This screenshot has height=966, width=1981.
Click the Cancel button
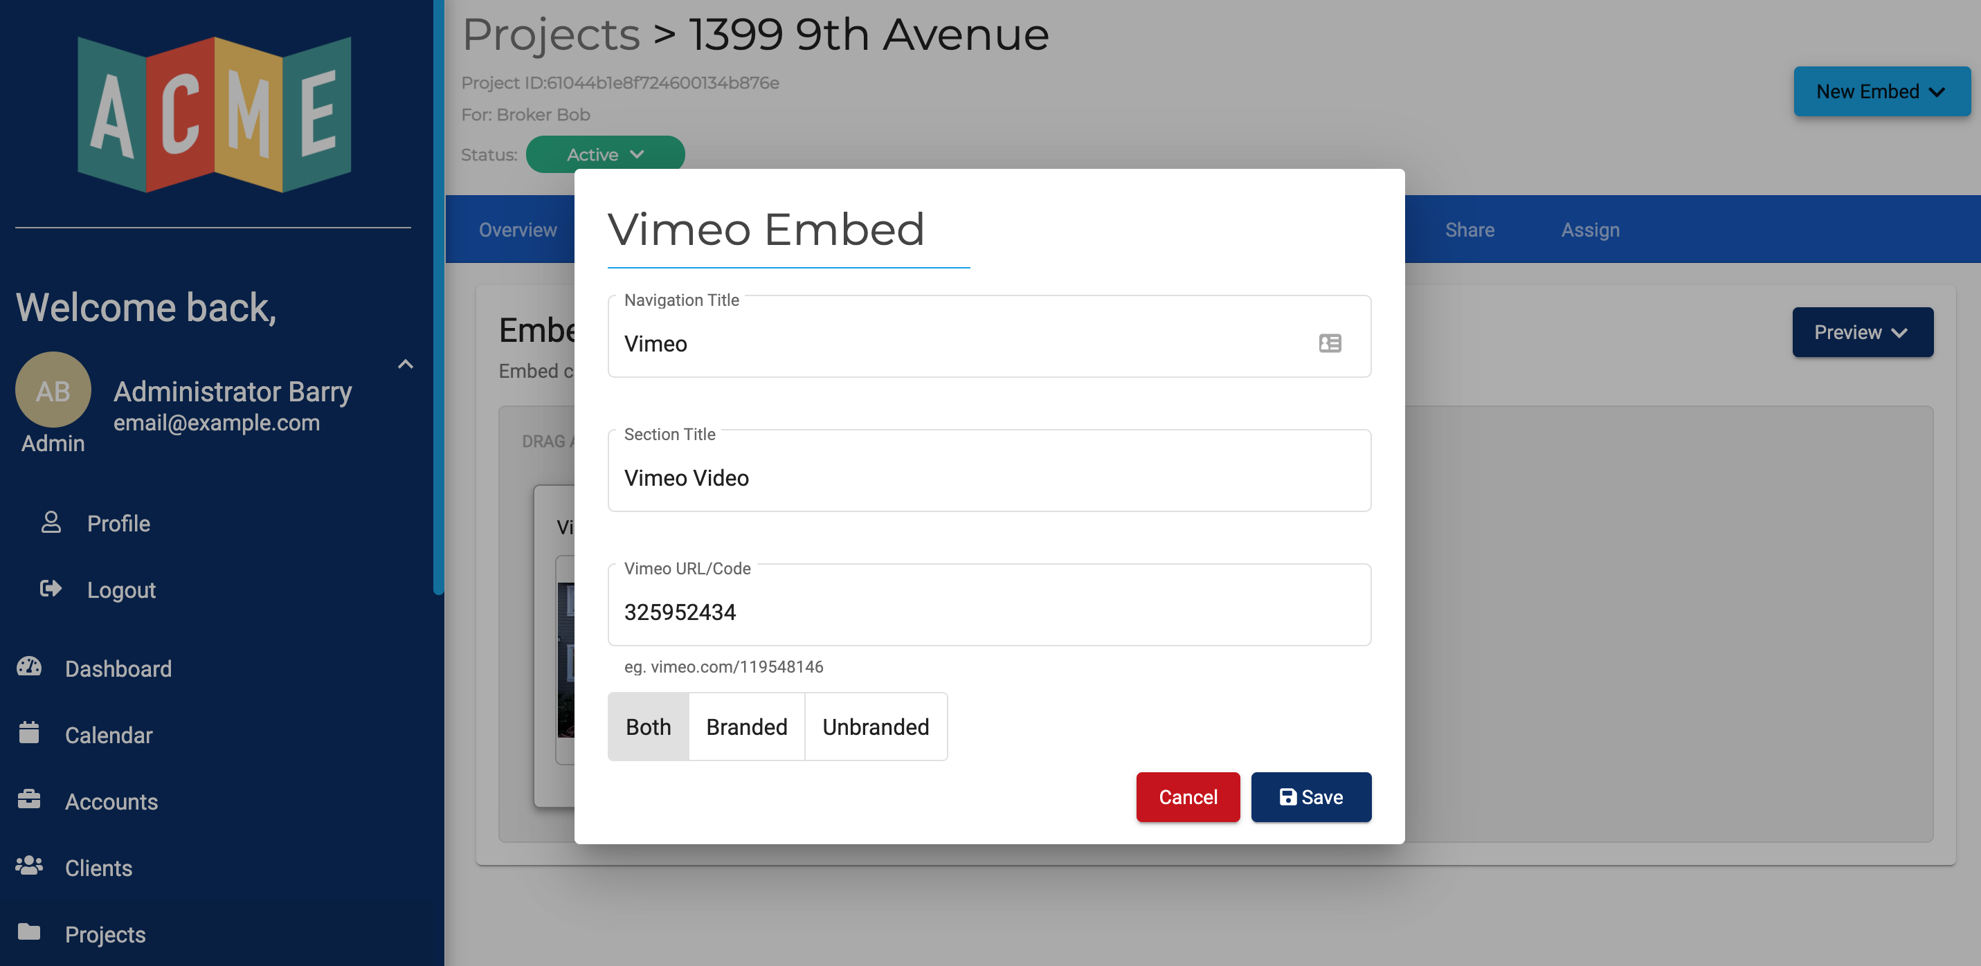[1188, 796]
